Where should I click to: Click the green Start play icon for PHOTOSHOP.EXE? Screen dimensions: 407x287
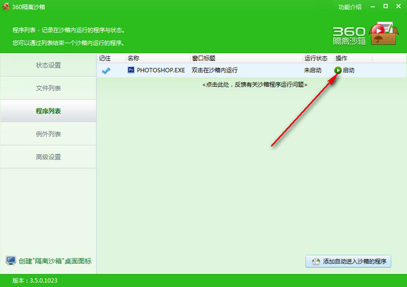[337, 70]
